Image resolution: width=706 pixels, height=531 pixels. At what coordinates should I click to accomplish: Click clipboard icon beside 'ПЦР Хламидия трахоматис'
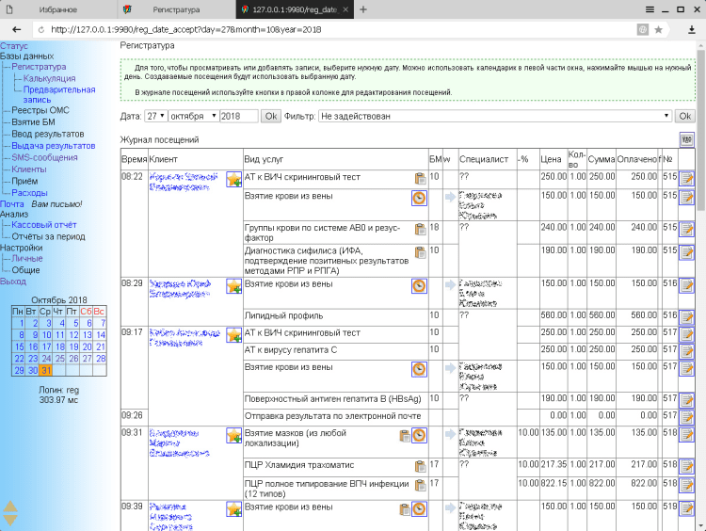(x=419, y=466)
